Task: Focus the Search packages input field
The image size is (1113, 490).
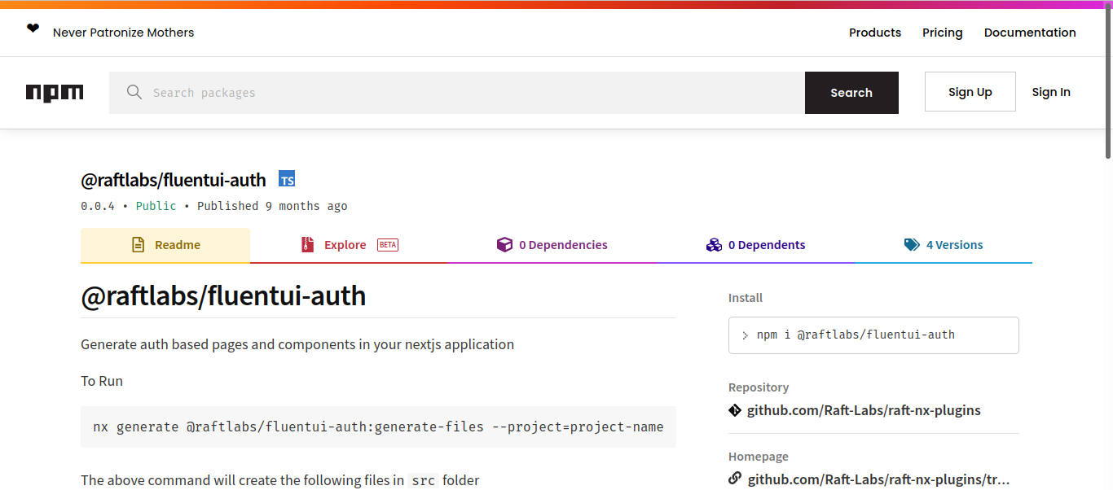Action: 457,93
